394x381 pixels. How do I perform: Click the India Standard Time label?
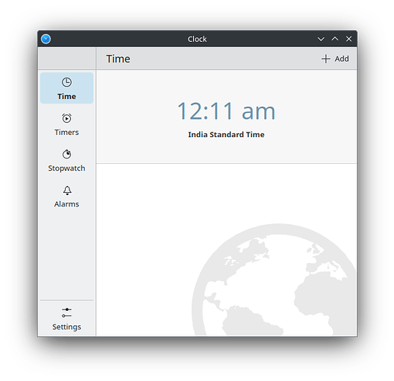[x=226, y=134]
